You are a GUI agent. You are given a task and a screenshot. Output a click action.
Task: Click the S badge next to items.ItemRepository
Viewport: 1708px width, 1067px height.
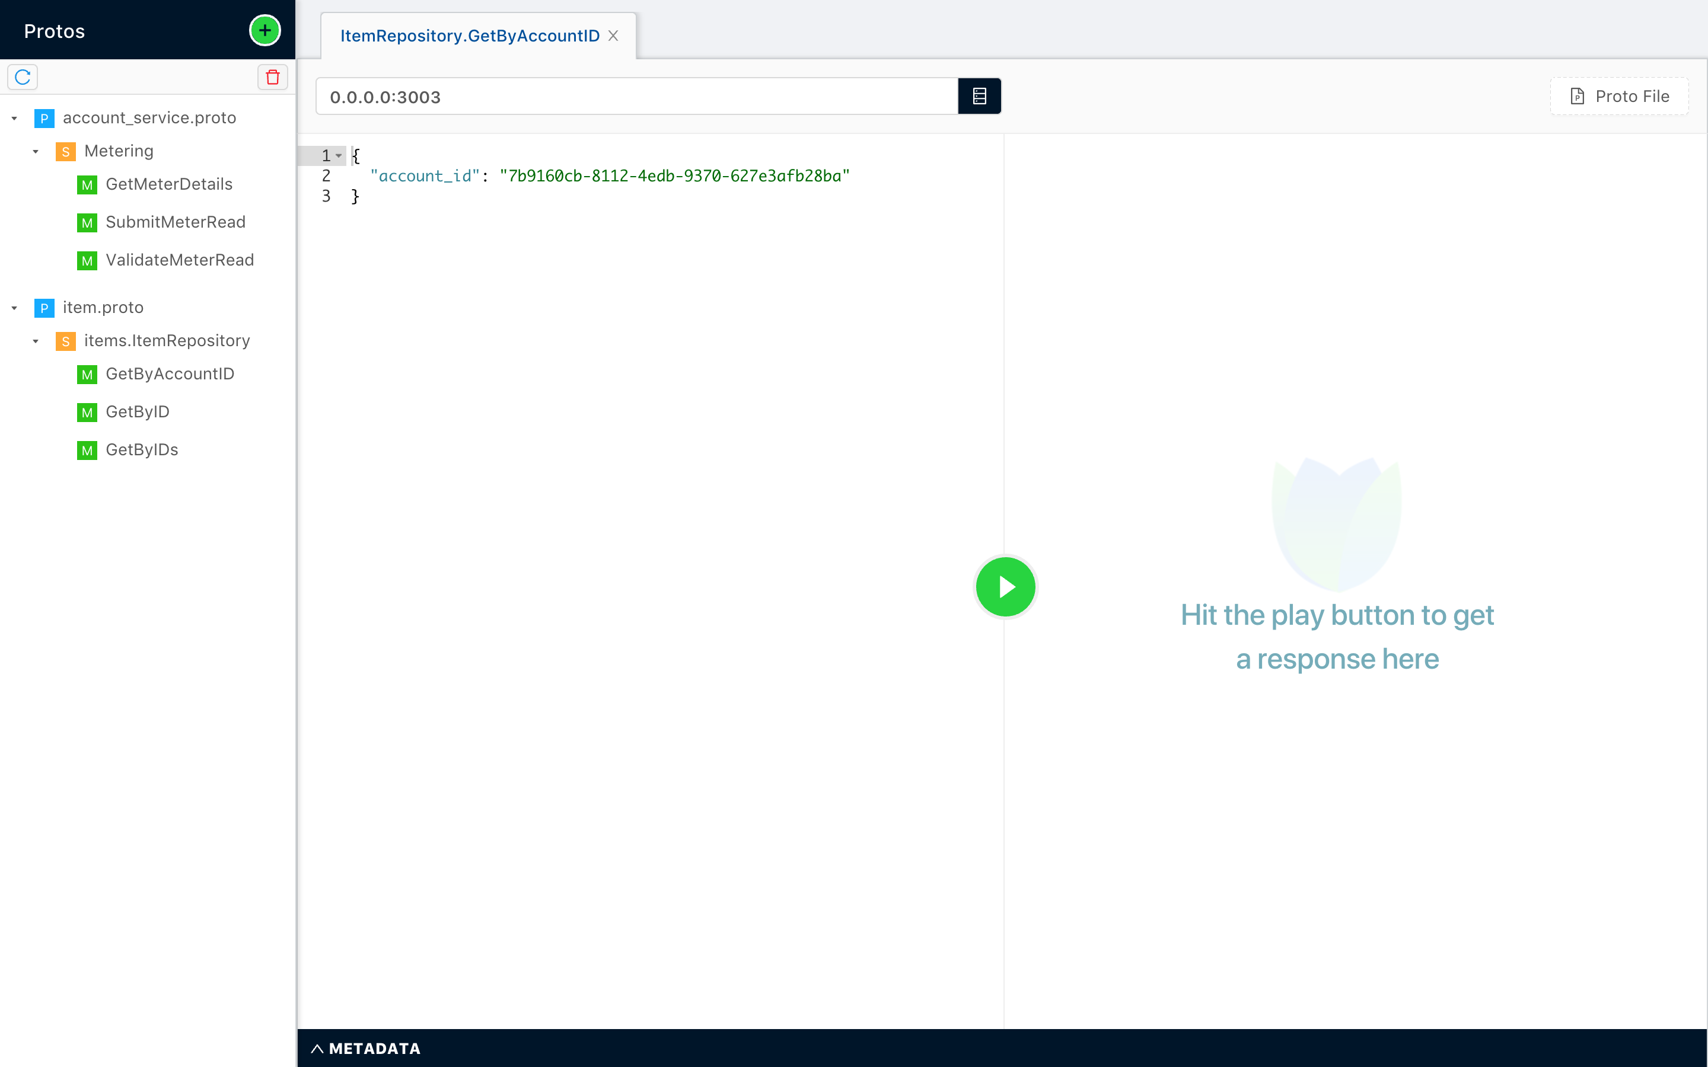[x=66, y=340]
